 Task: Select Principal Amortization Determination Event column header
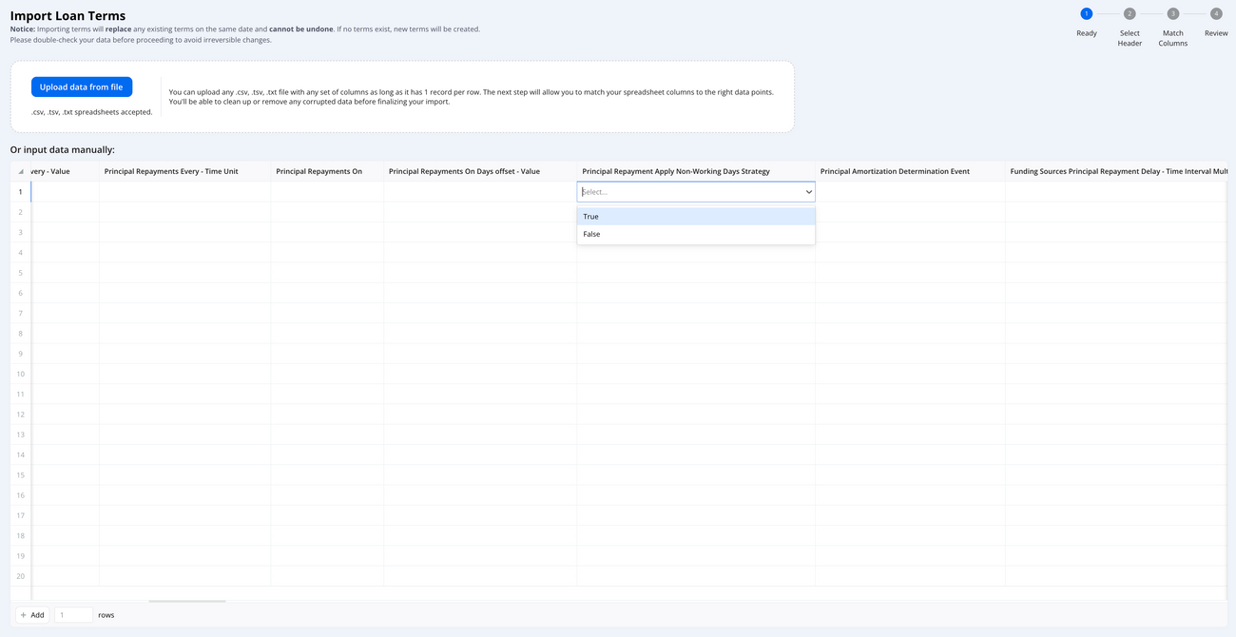(895, 171)
